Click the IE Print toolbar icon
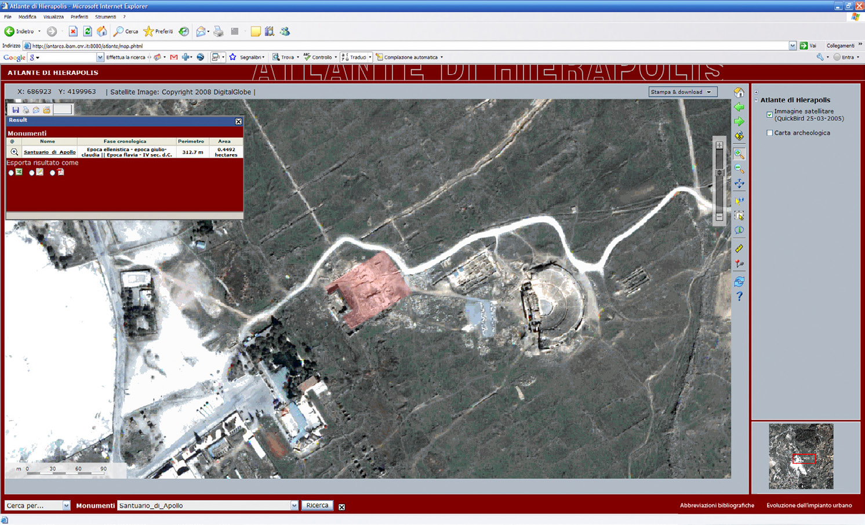Viewport: 865px width, 525px height. pyautogui.click(x=219, y=31)
